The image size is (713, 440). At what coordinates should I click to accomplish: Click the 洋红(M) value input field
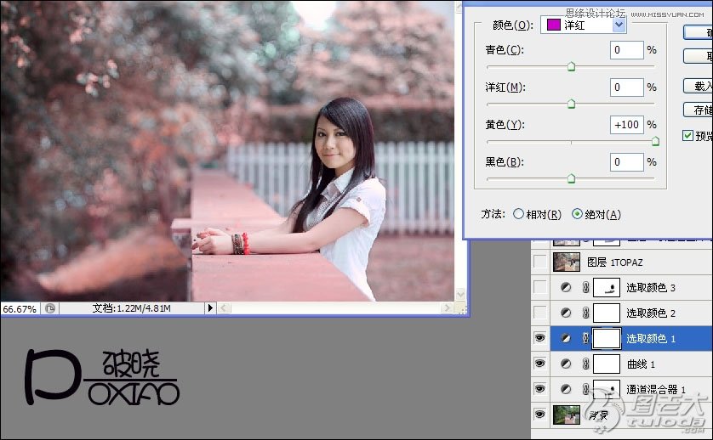[626, 87]
